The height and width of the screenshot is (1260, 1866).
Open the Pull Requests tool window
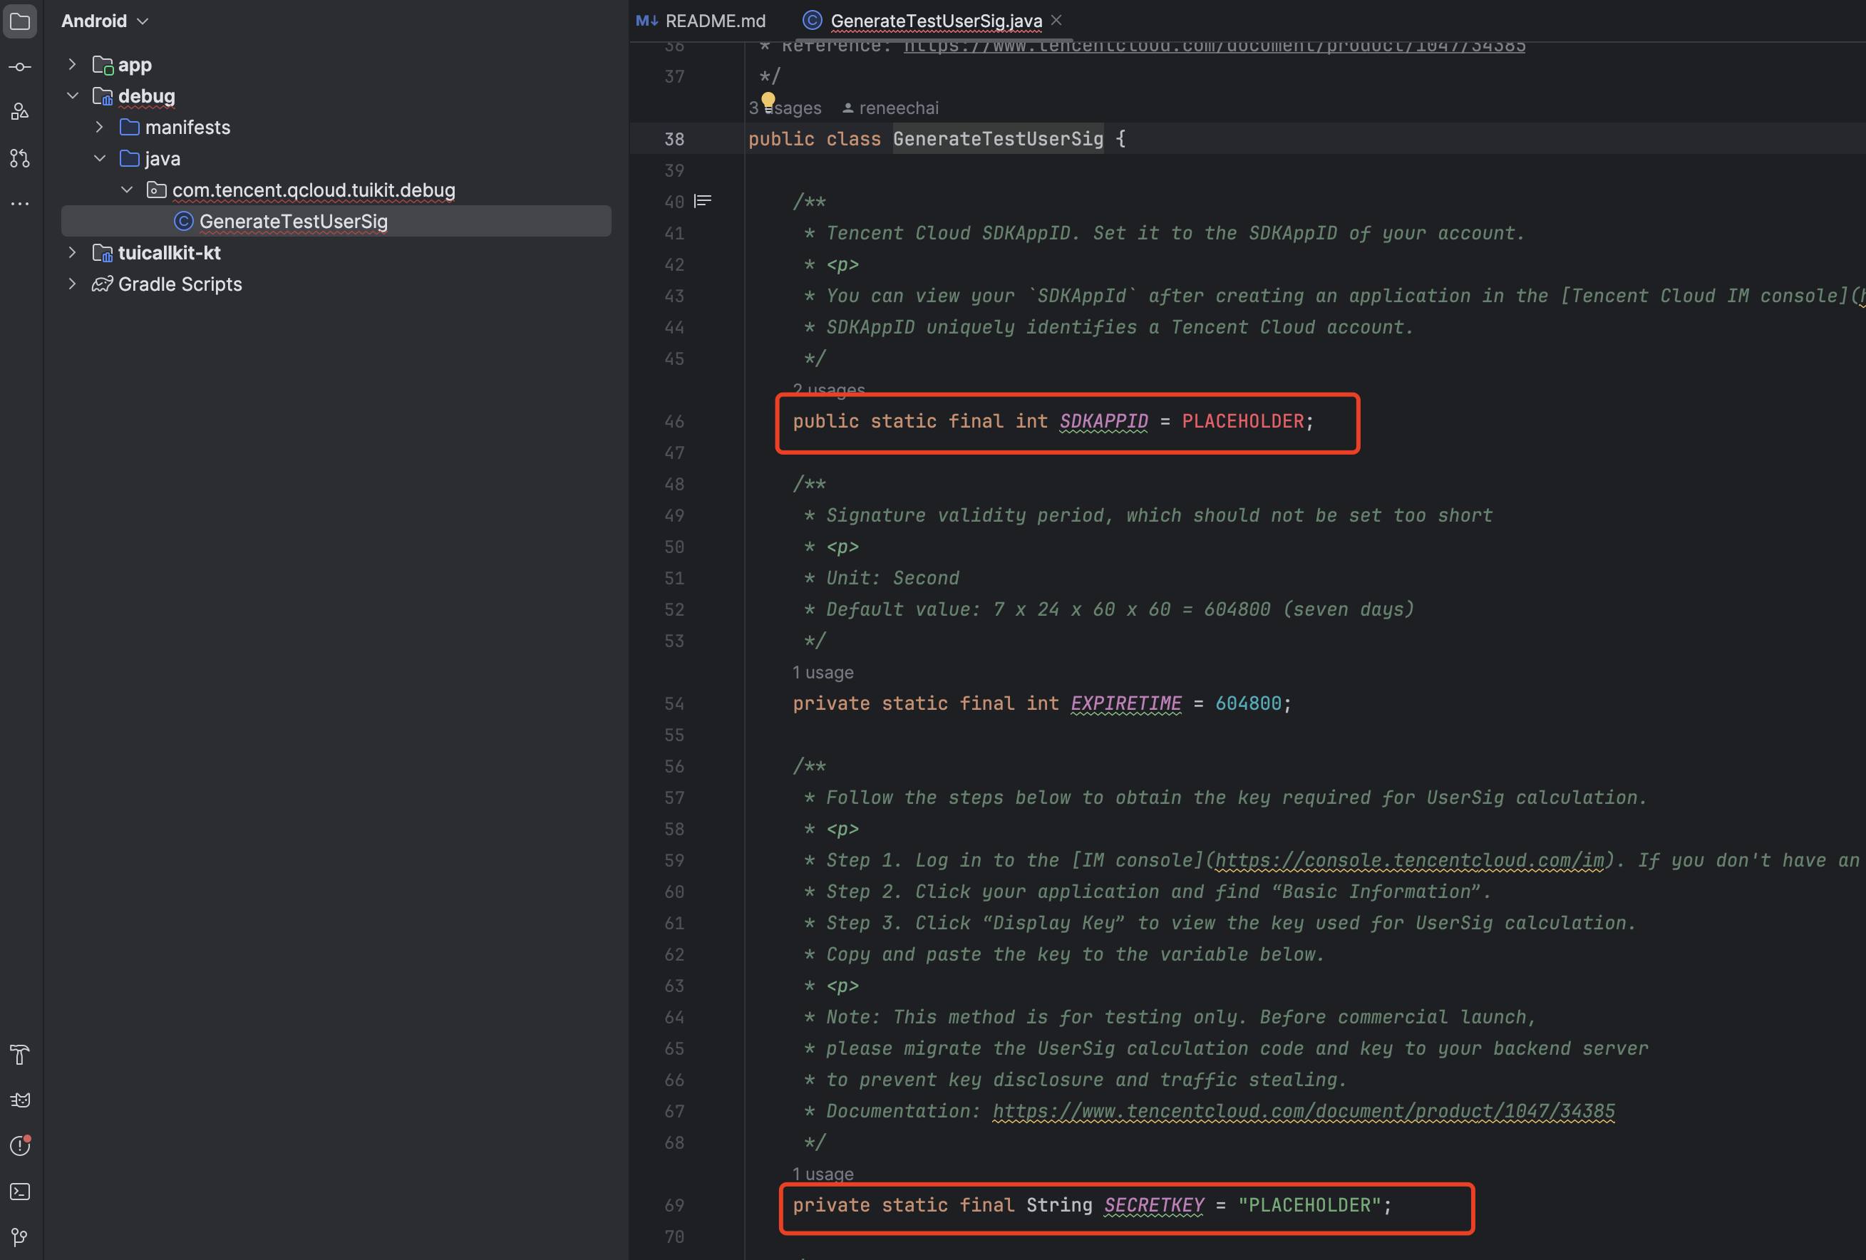pos(20,158)
